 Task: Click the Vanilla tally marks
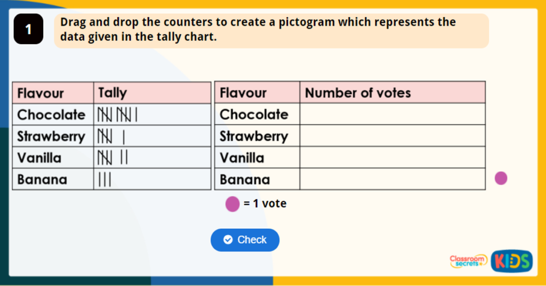point(113,158)
